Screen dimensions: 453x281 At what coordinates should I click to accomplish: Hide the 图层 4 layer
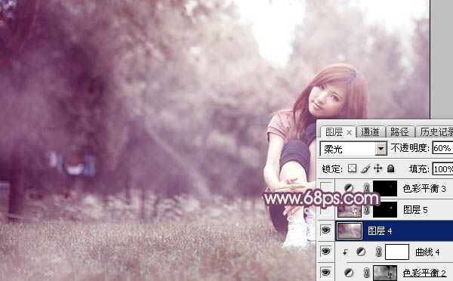pos(326,230)
